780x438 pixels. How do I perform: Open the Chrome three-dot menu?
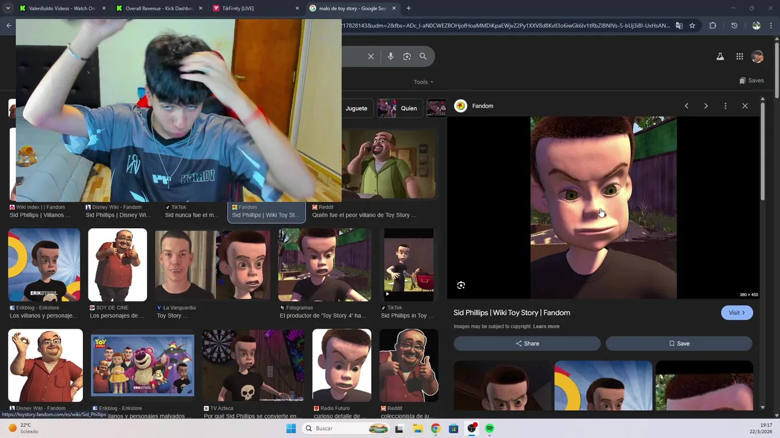pyautogui.click(x=771, y=26)
